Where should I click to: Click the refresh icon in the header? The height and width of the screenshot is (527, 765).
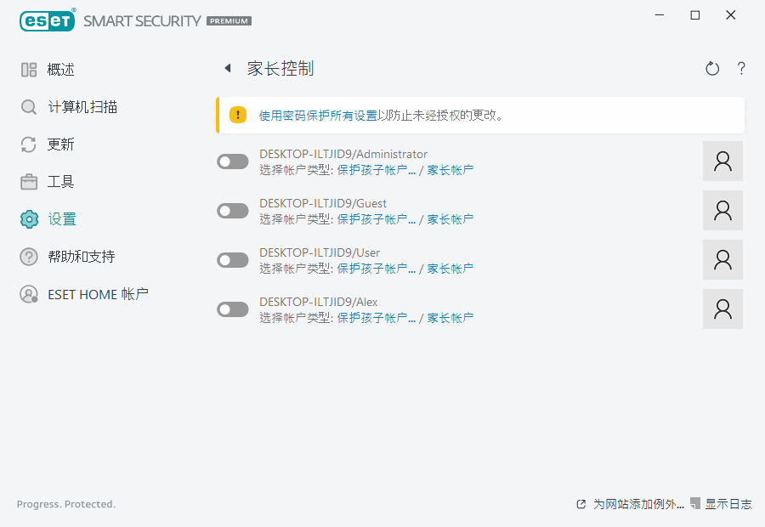(712, 69)
